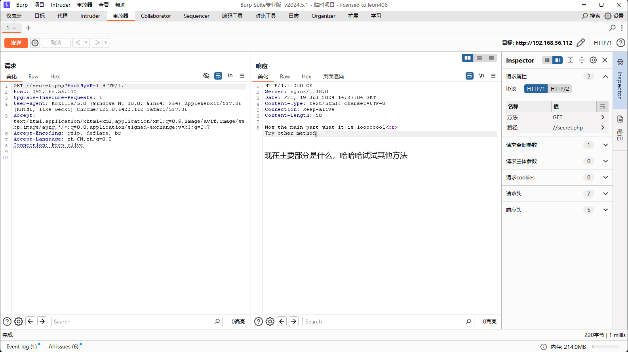Screen dimensions: 628x352
Task: Open response panel hamburger menu
Action: (x=493, y=76)
